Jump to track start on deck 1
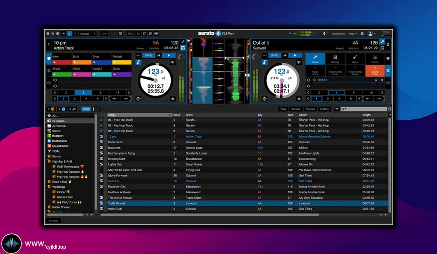This screenshot has width=437, height=254. (159, 55)
